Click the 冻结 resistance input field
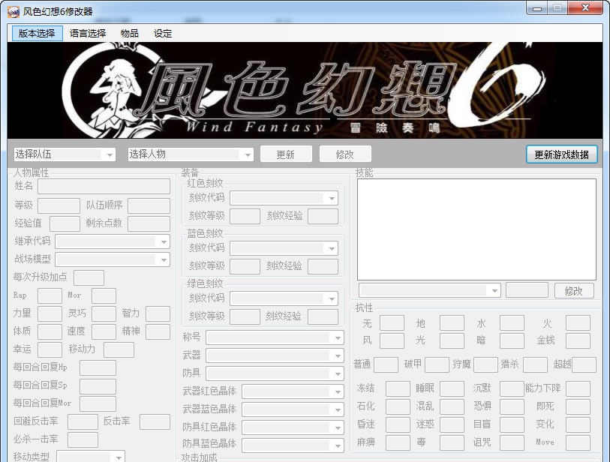 398,388
